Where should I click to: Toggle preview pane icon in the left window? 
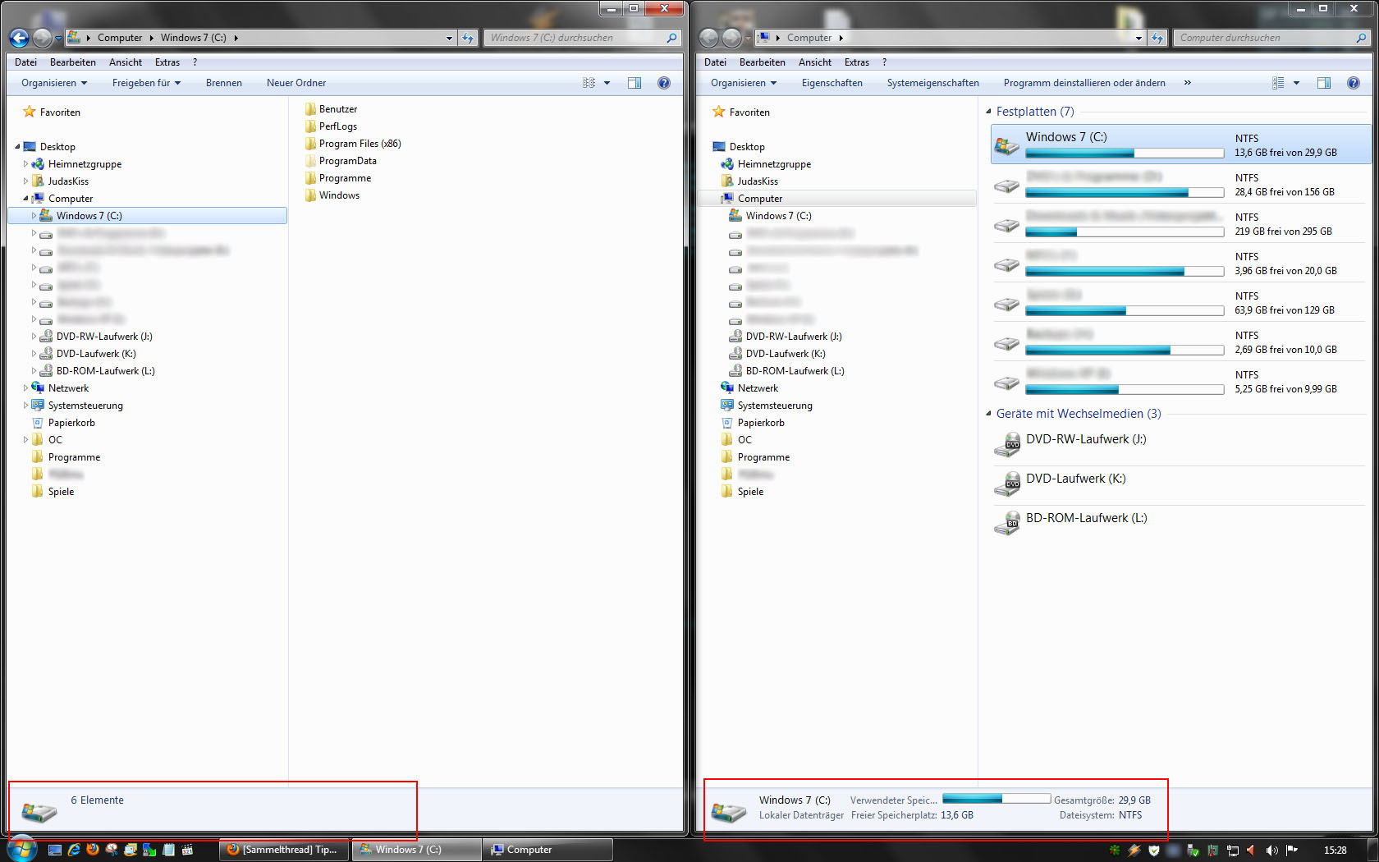[635, 83]
